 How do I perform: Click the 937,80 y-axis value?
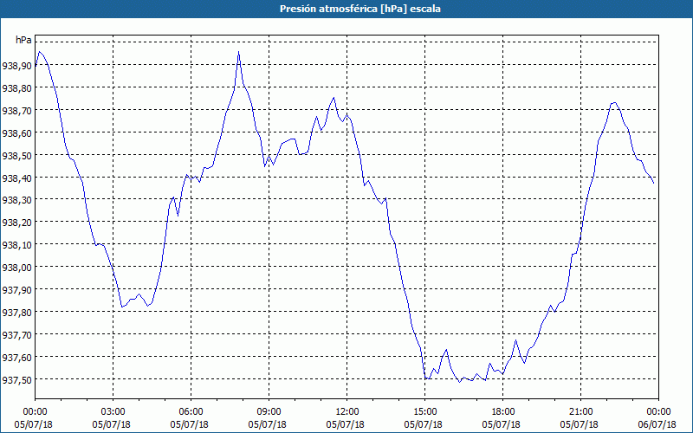[x=16, y=313]
